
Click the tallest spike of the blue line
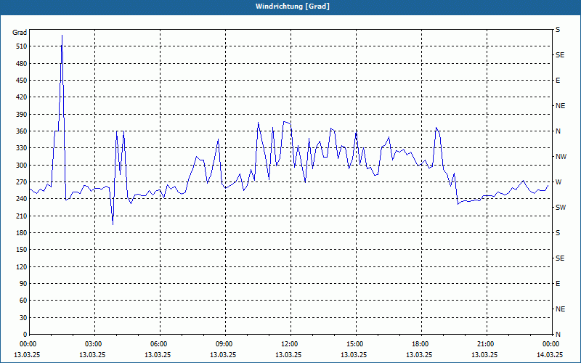(x=62, y=36)
